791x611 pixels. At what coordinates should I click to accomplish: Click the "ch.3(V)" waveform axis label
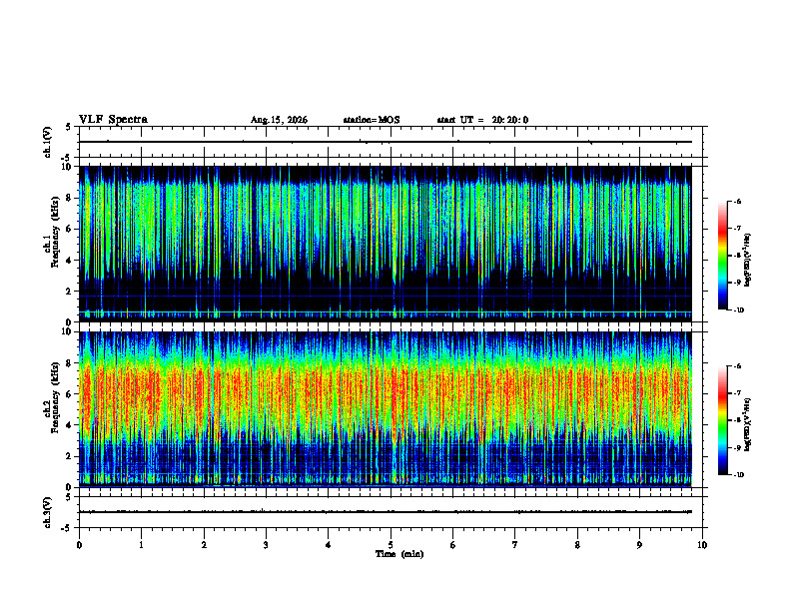(x=47, y=512)
